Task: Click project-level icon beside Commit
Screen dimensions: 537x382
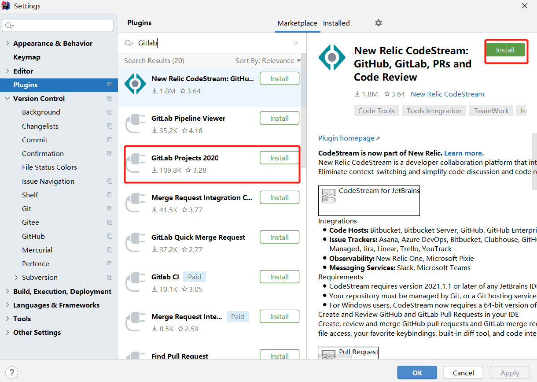Action: [x=110, y=140]
